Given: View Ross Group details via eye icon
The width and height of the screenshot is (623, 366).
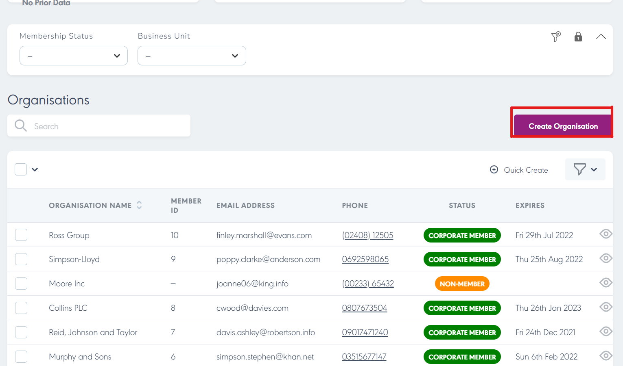Looking at the screenshot, I should 606,234.
